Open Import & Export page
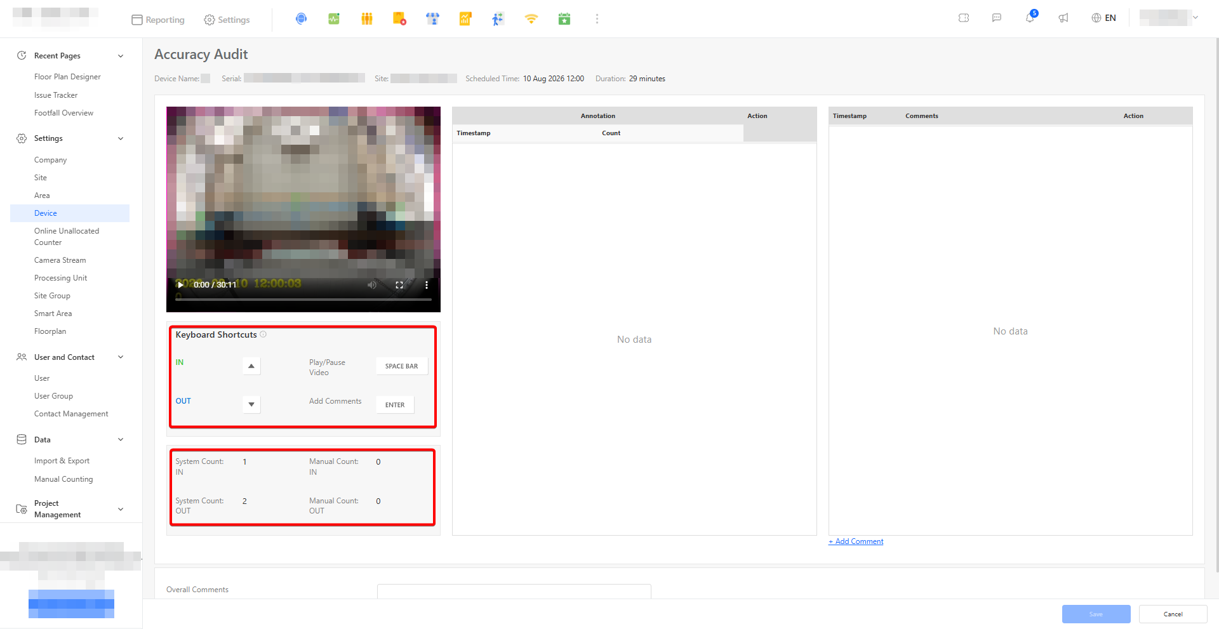 tap(62, 461)
